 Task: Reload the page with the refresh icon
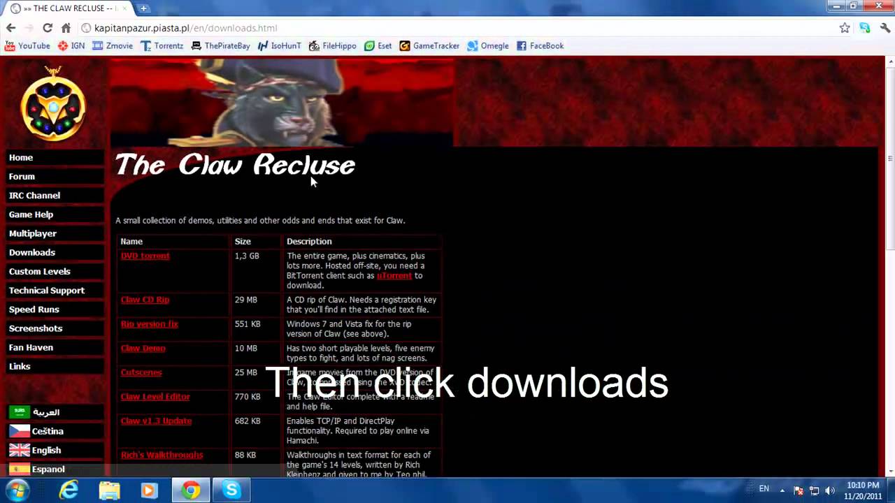[48, 28]
